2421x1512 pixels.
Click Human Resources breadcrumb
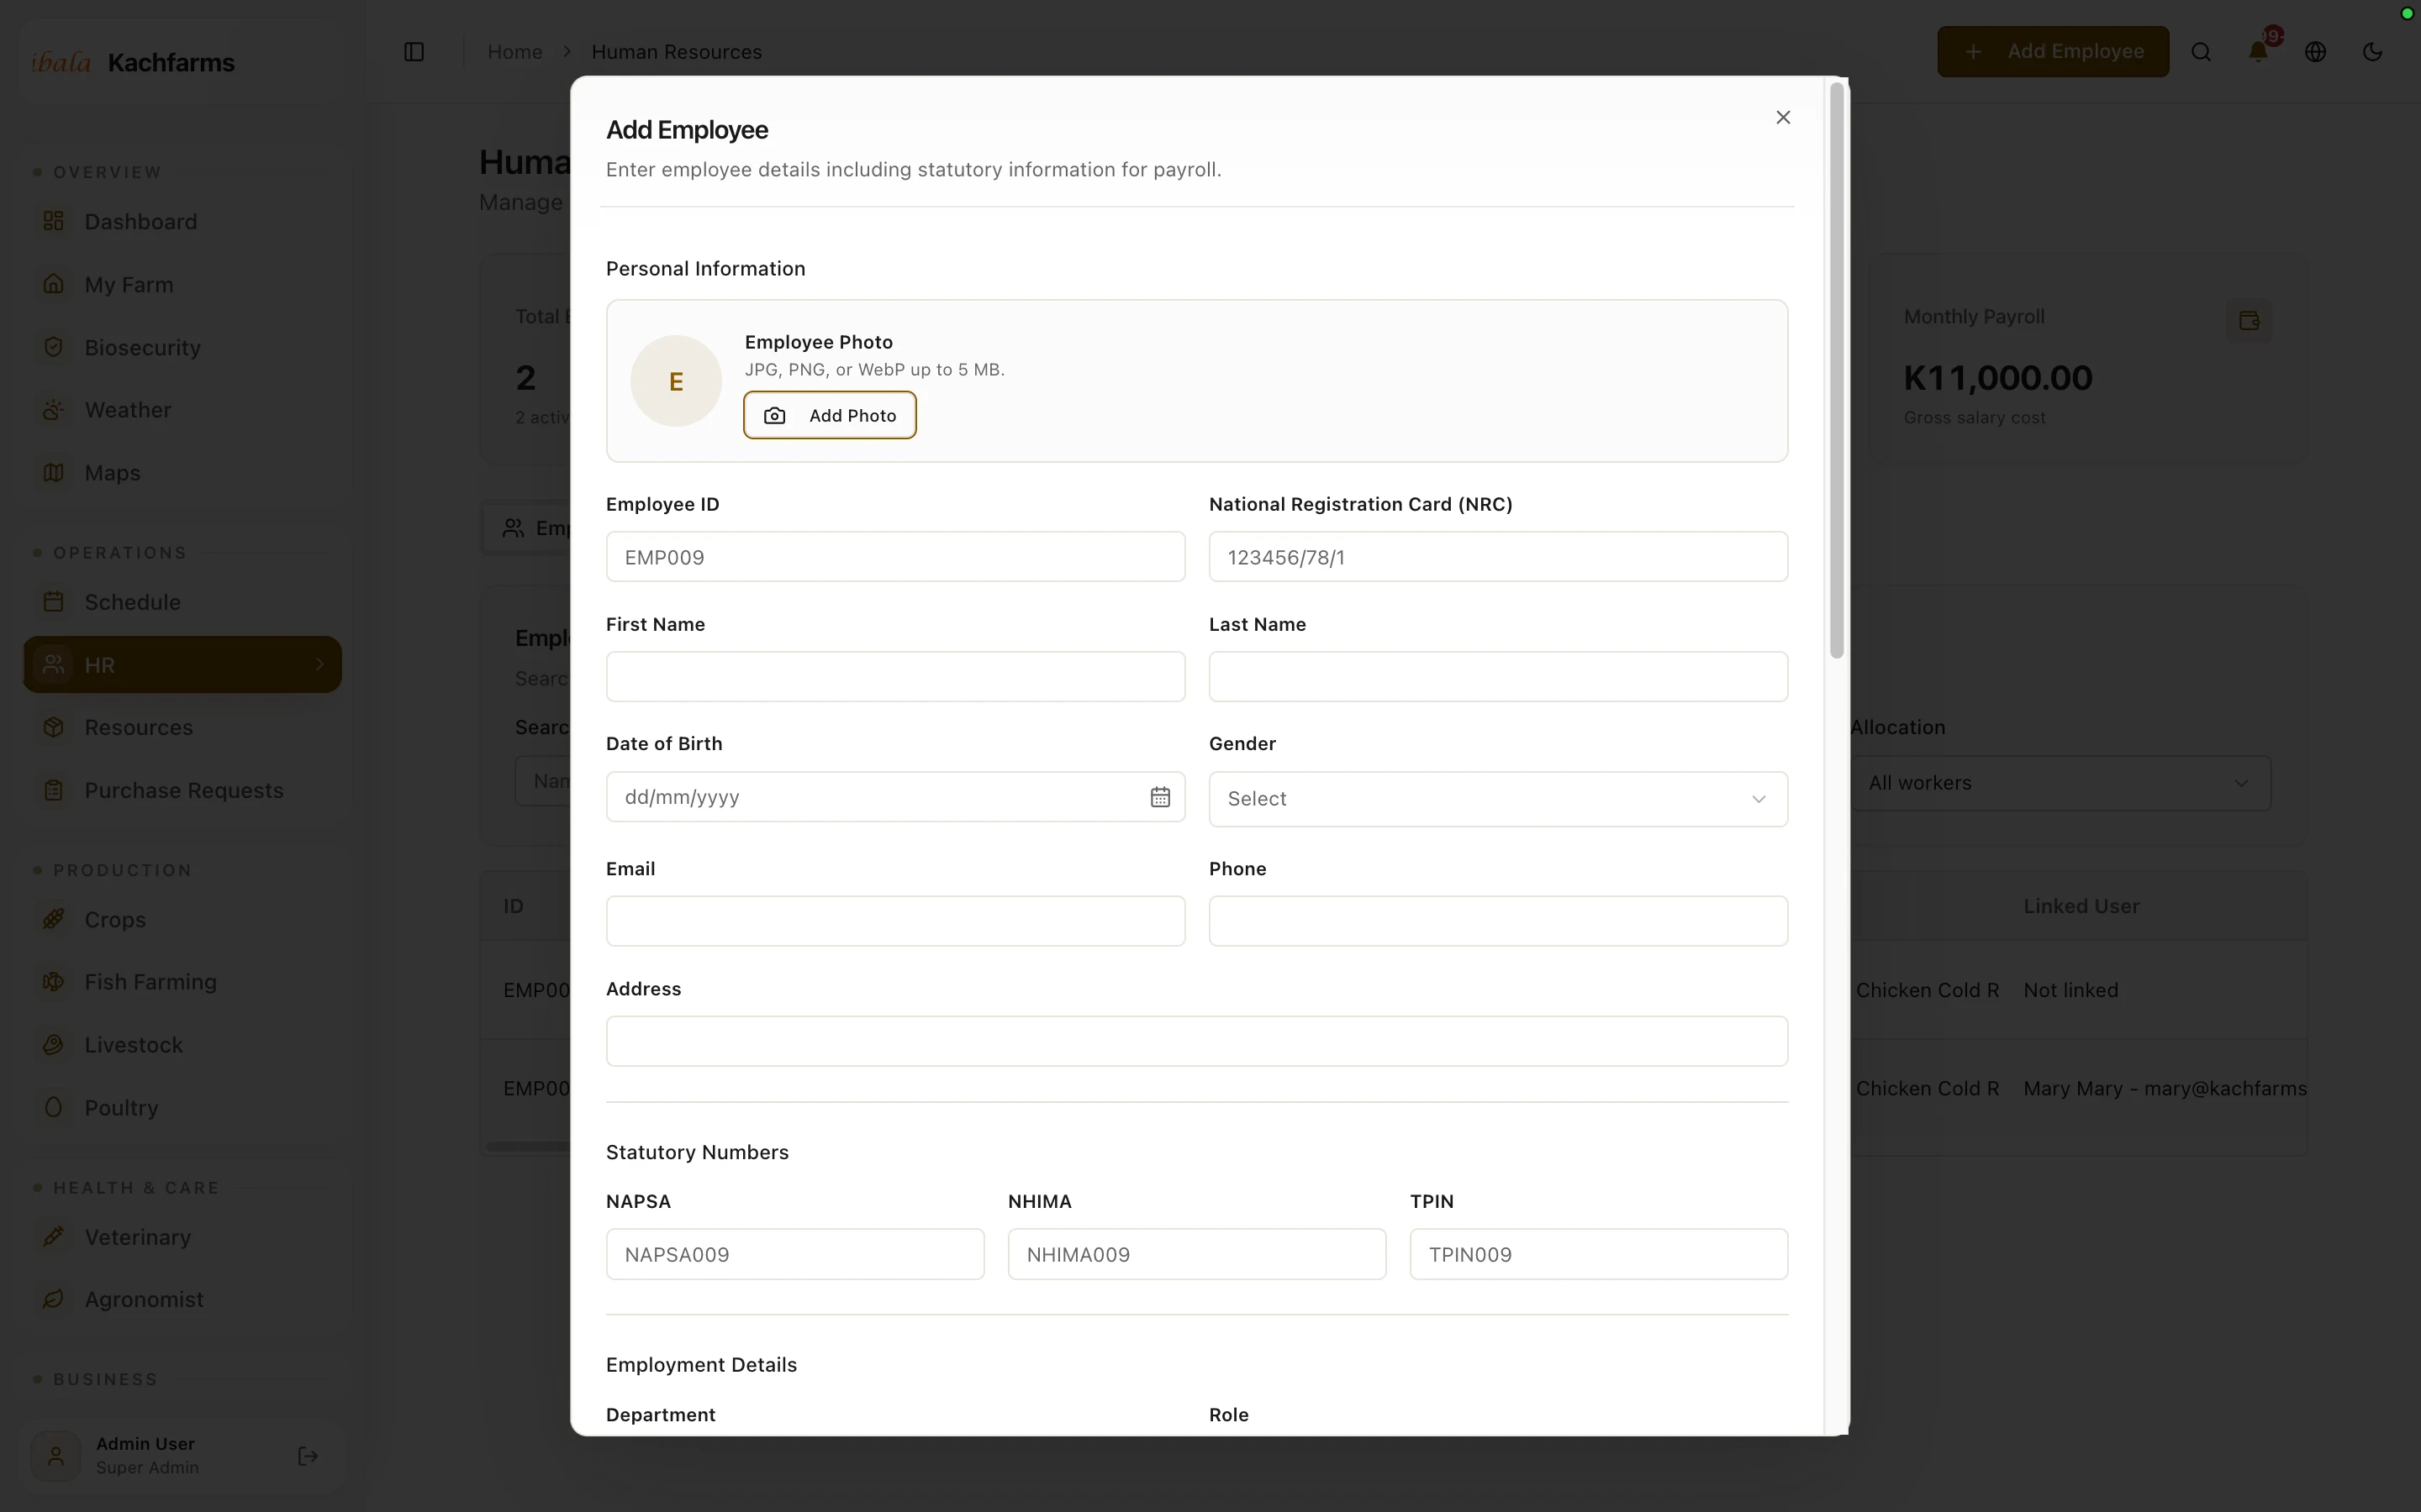pyautogui.click(x=676, y=52)
